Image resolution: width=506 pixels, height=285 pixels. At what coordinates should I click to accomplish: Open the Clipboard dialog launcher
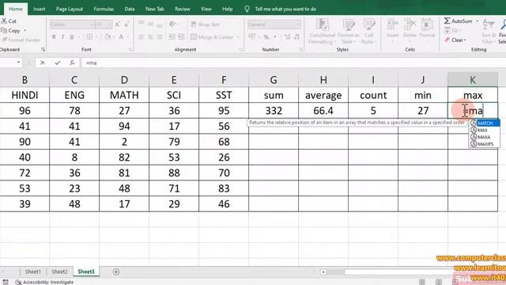[43, 49]
